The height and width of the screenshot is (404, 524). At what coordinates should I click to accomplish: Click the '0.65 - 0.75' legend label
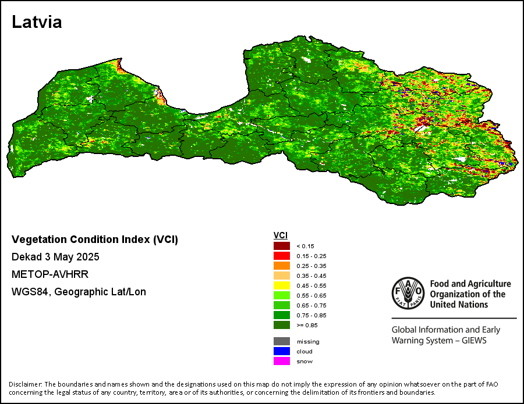tap(311, 306)
